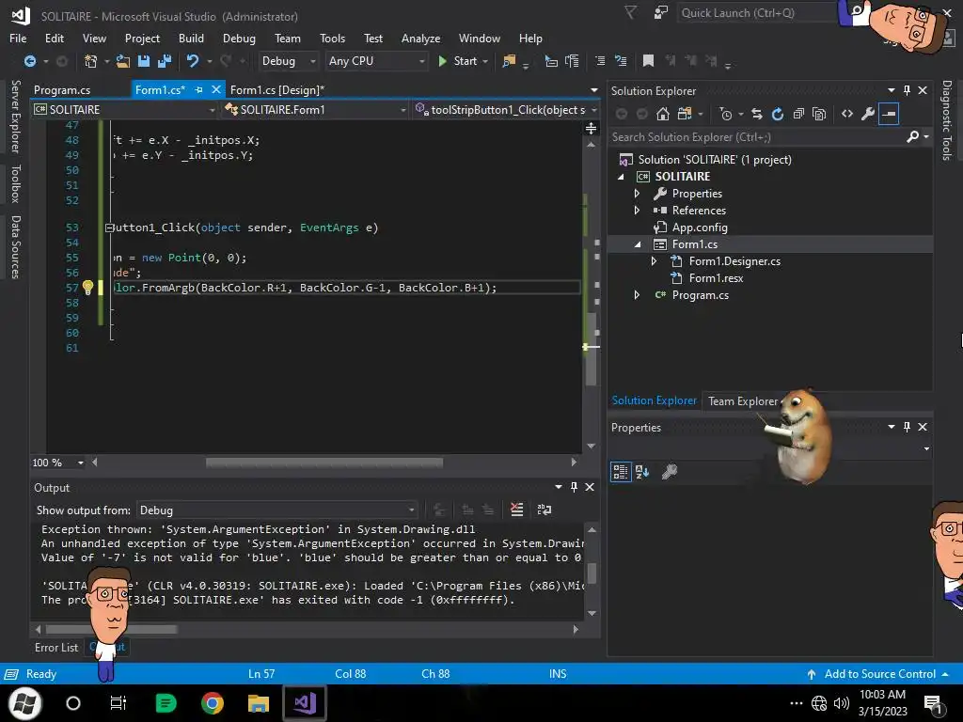Viewport: 963px width, 722px height.
Task: Open the Any CPU platform dropdown
Action: 376,61
